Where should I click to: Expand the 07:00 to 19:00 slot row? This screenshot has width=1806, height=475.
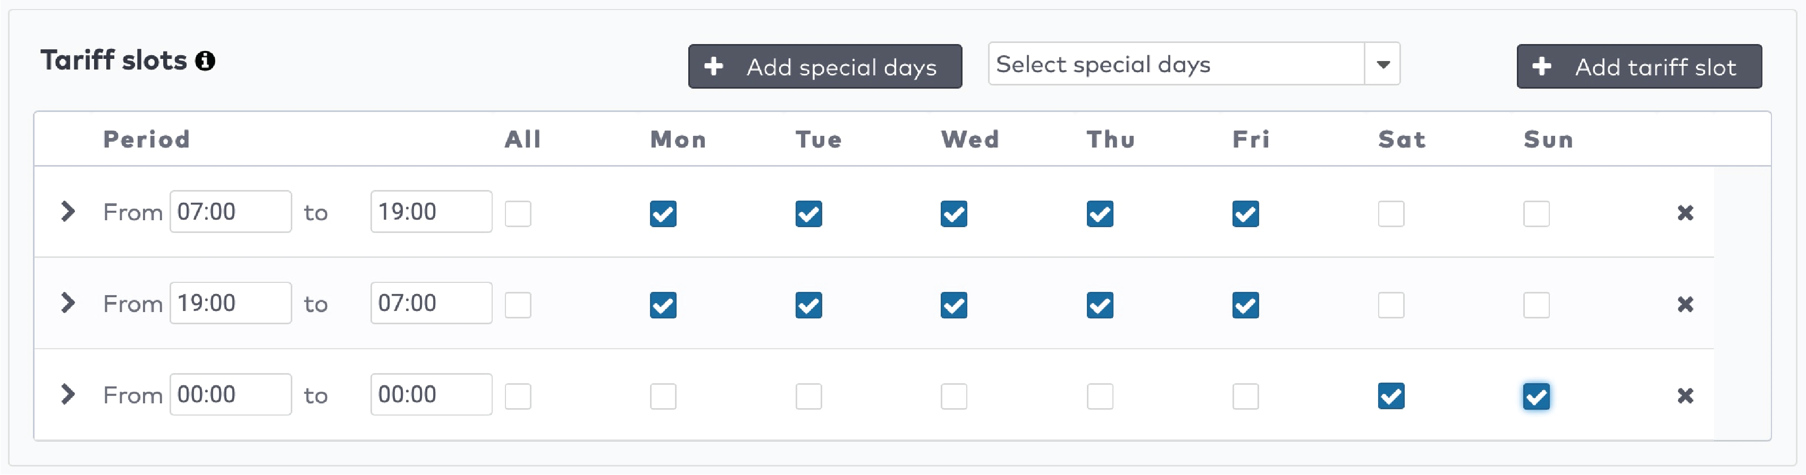coord(67,212)
